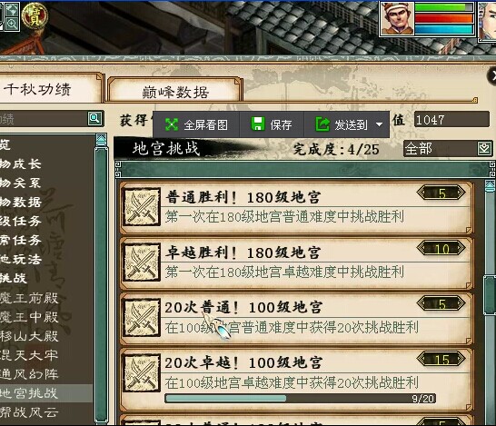Click the gold 贵 VIP badge icon
The image size is (496, 426).
coord(35,15)
